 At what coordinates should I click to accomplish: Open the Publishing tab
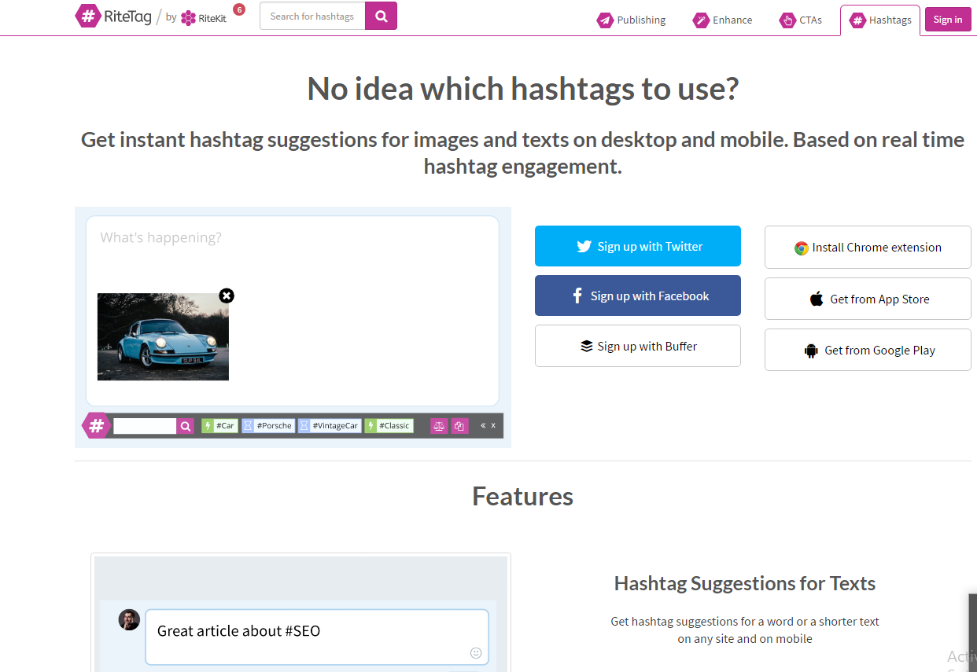pyautogui.click(x=631, y=20)
